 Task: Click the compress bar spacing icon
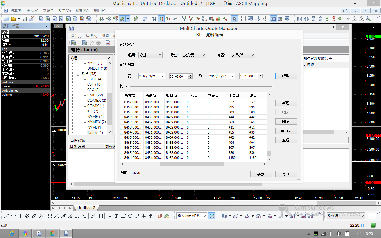point(300,19)
